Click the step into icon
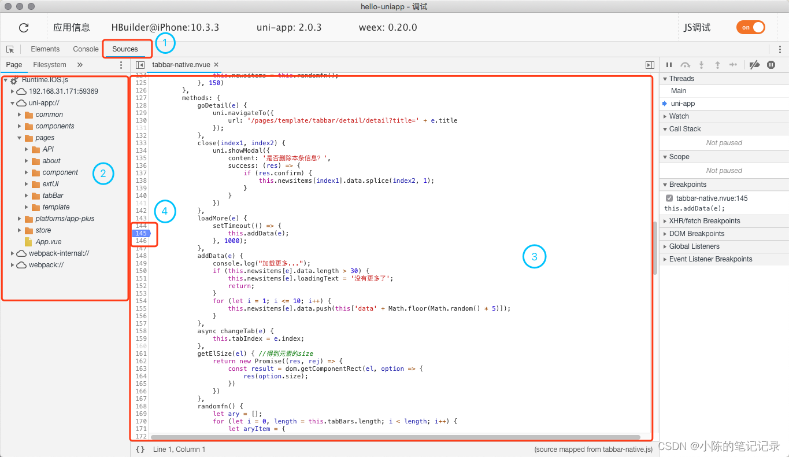The height and width of the screenshot is (457, 789). 702,65
